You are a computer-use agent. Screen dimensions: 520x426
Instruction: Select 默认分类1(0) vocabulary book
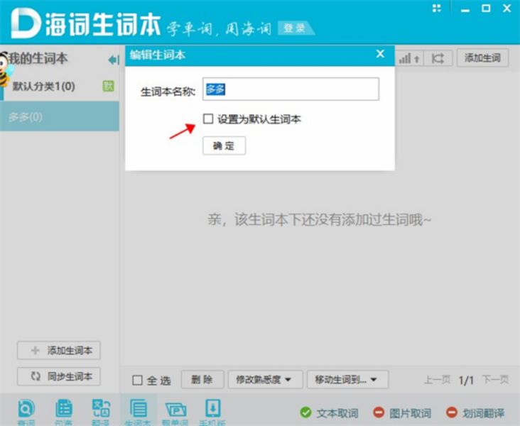click(x=60, y=87)
